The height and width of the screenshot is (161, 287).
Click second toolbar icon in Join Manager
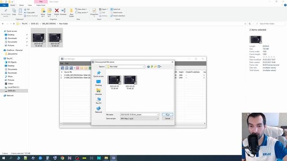click(x=67, y=68)
